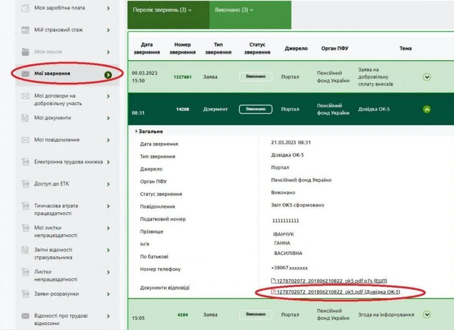Expand the Згода на інформування row

coord(427,315)
